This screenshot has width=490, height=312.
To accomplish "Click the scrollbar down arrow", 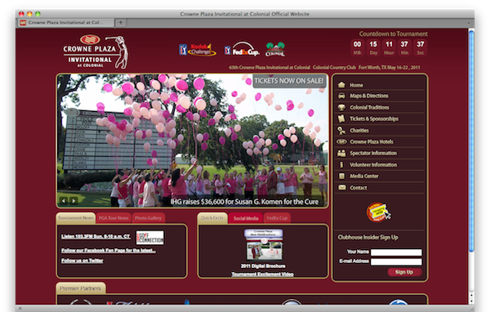I will (x=471, y=301).
